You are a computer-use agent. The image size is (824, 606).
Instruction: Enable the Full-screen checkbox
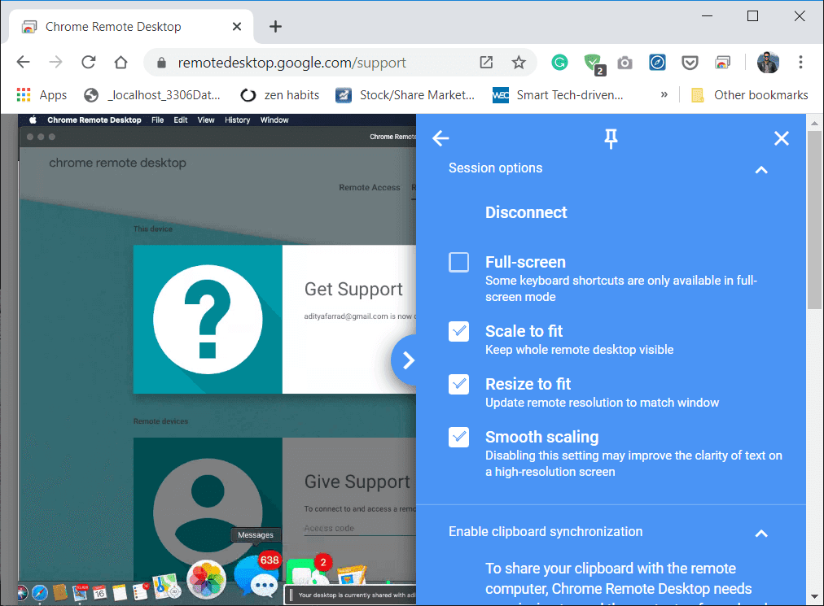tap(458, 262)
